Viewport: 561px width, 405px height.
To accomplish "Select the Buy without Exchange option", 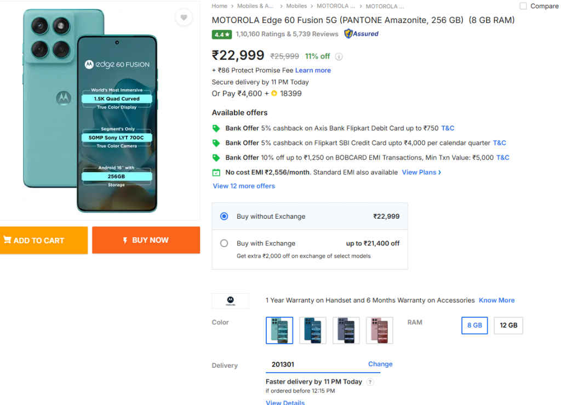I will pyautogui.click(x=223, y=216).
